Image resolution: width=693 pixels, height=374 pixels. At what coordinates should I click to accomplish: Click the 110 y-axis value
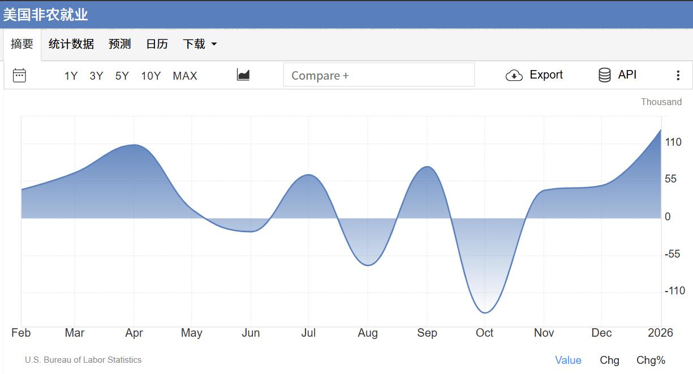point(673,142)
